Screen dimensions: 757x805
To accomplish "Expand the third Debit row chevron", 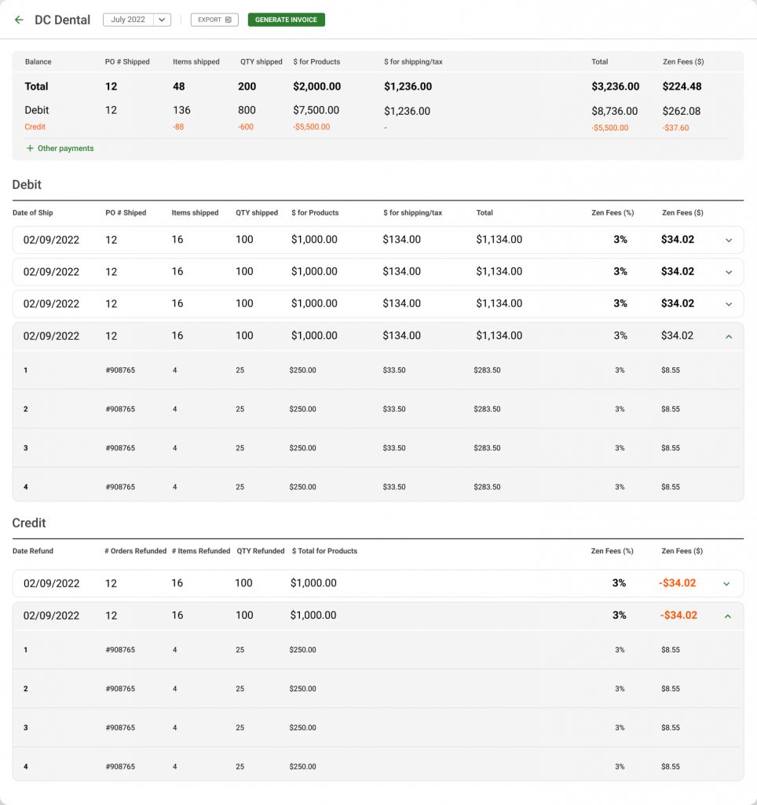I will pos(728,304).
